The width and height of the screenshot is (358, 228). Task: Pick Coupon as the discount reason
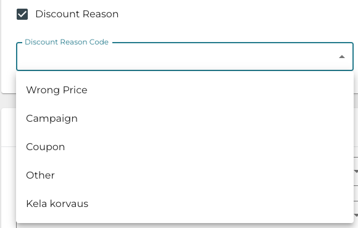[x=185, y=146]
